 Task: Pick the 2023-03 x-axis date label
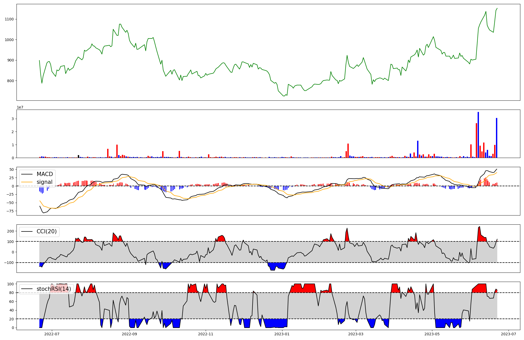click(x=356, y=334)
